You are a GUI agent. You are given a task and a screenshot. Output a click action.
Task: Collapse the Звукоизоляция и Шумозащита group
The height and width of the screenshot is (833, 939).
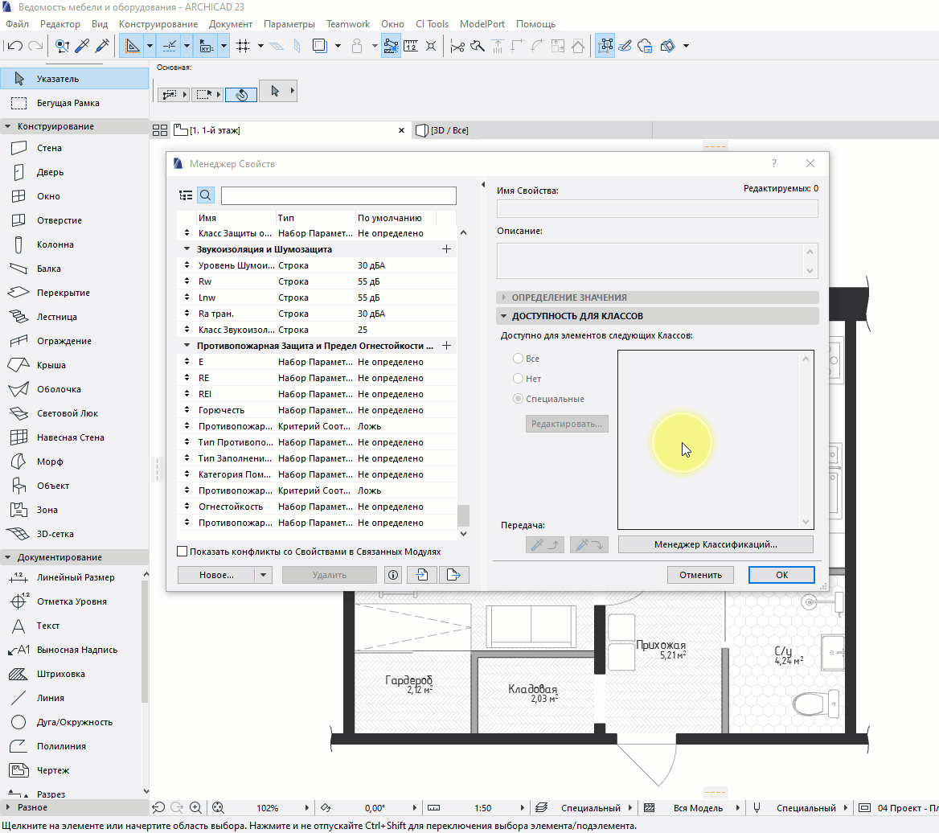(187, 249)
